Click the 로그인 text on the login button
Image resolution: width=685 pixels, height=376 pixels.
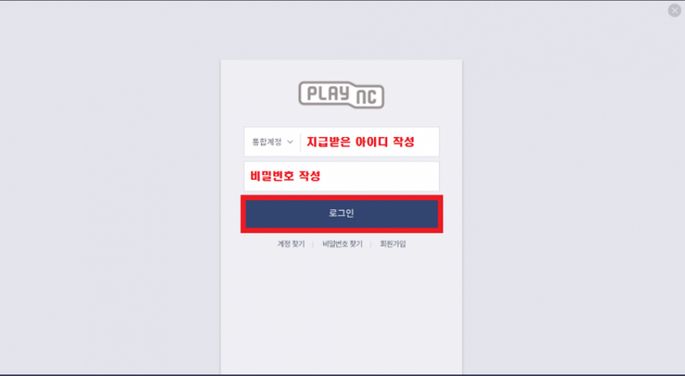342,213
